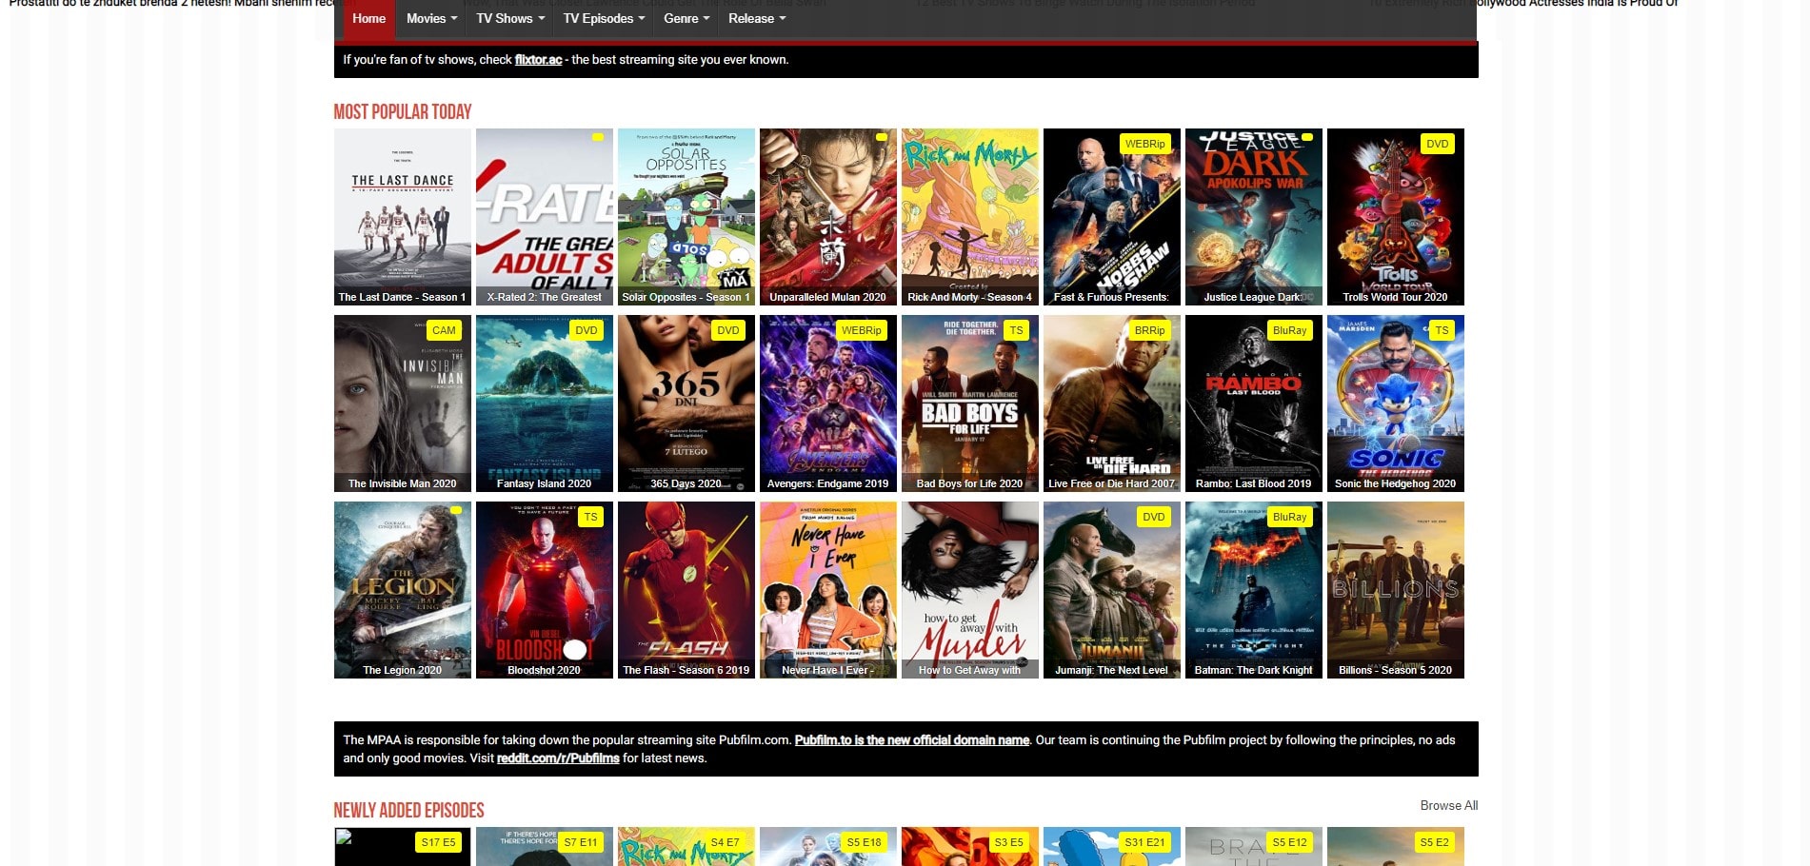
Task: Open the S3 E5 newly added episode
Action: (x=970, y=846)
